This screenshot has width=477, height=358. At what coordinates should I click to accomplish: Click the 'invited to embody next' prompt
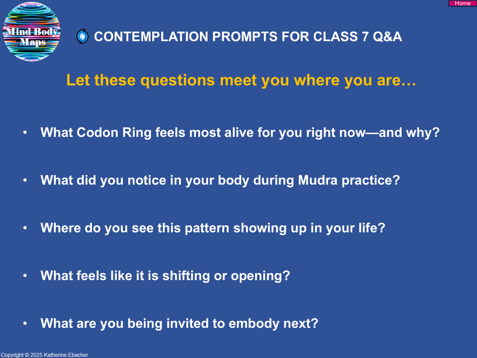[x=179, y=323]
